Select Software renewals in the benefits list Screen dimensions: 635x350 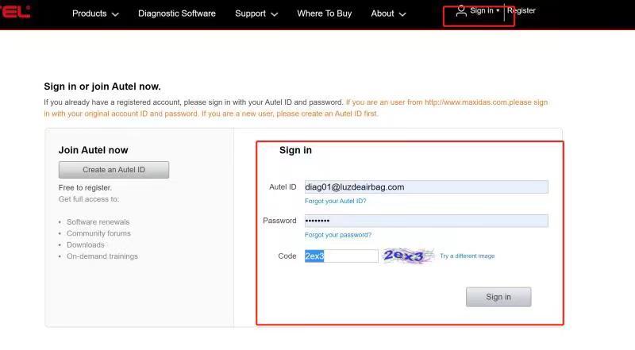click(x=98, y=222)
